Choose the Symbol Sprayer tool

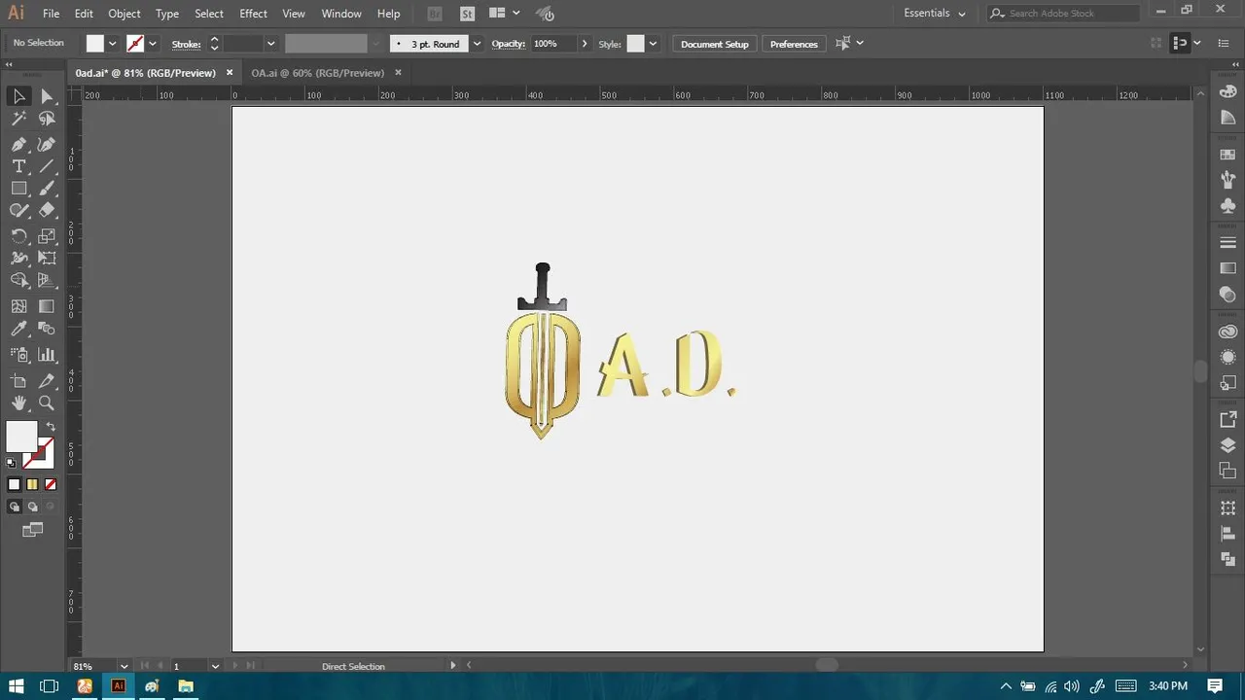pos(18,355)
